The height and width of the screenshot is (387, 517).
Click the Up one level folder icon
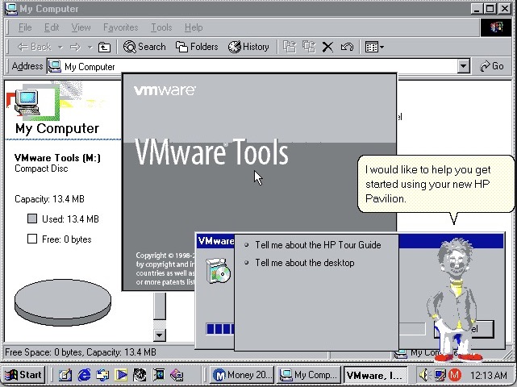[x=104, y=47]
